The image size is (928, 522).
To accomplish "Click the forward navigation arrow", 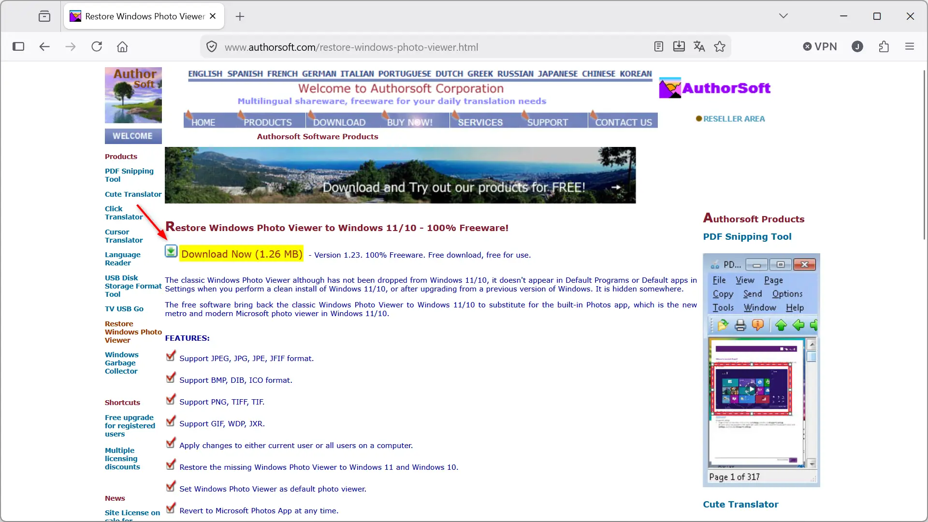I will tap(71, 47).
